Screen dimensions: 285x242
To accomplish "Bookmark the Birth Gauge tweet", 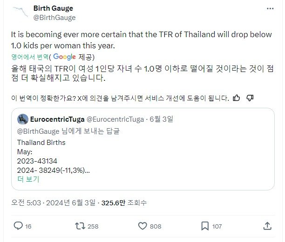I will pyautogui.click(x=204, y=226).
